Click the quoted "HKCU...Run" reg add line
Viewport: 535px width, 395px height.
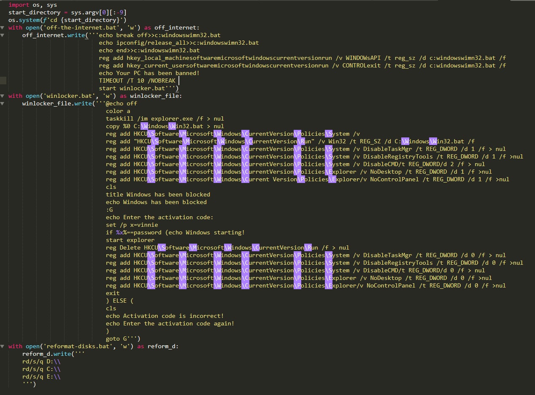pyautogui.click(x=290, y=141)
